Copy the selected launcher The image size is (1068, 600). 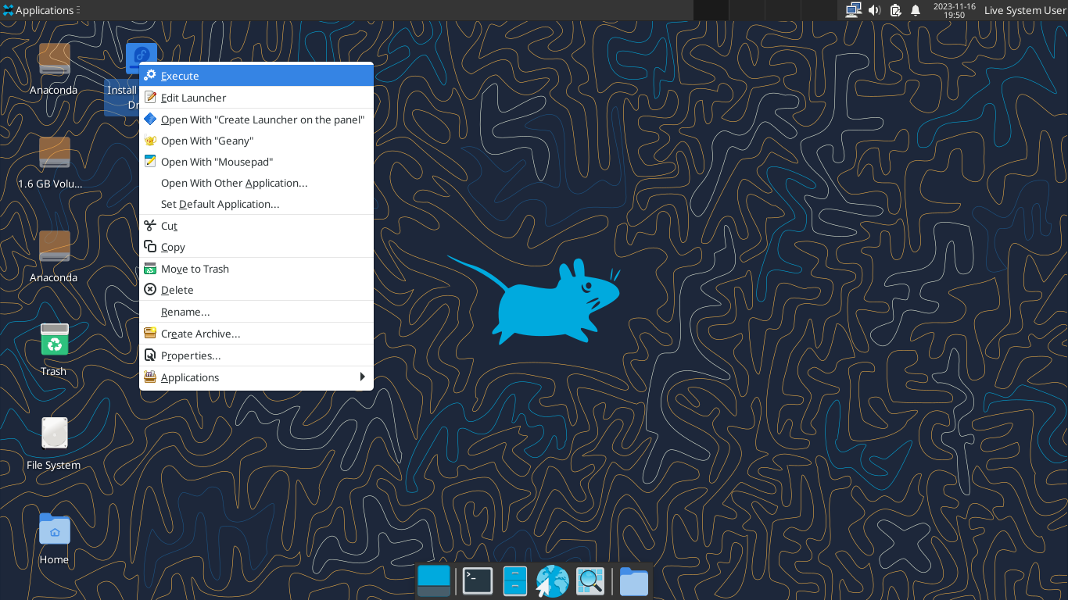pos(256,247)
